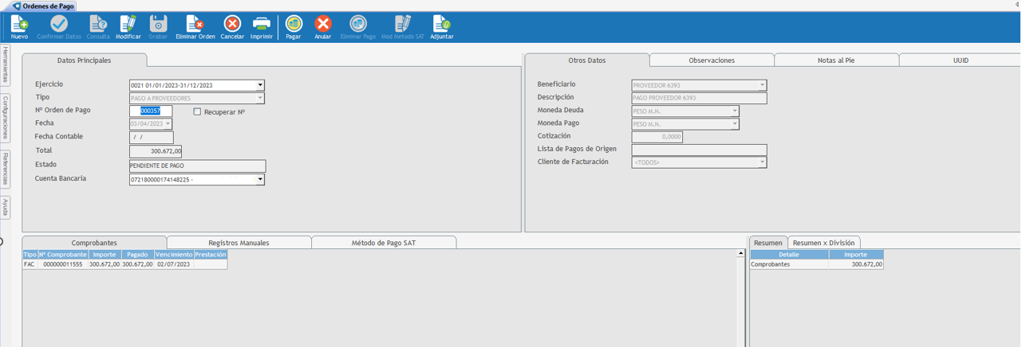
Task: Click the Detalle column header
Action: point(789,255)
